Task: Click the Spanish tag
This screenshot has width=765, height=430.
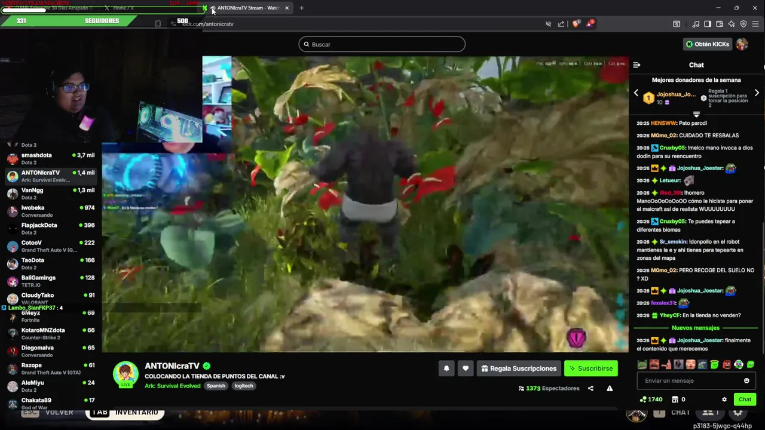Action: click(216, 386)
